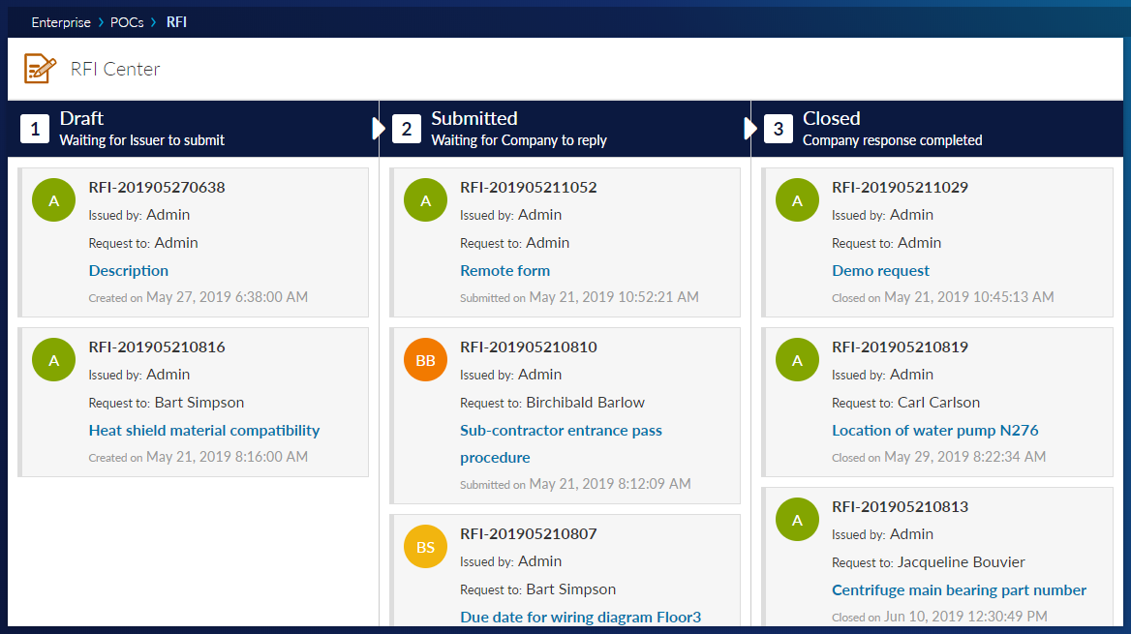Click the avatar on RFI-201905211052 card

click(x=425, y=200)
